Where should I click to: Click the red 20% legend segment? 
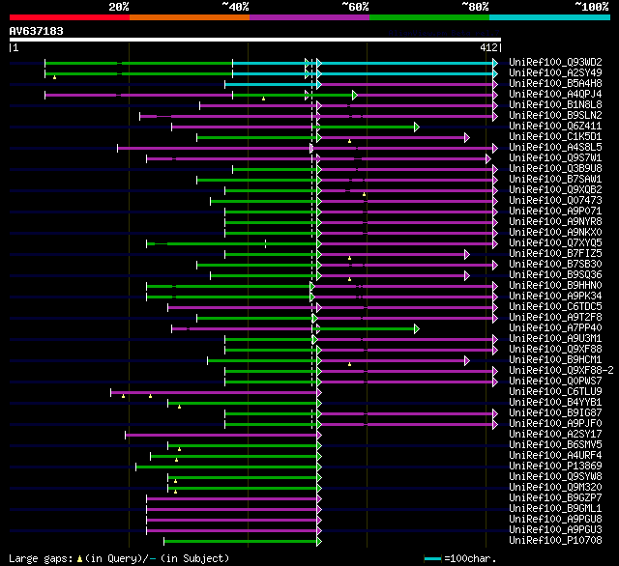[x=70, y=17]
